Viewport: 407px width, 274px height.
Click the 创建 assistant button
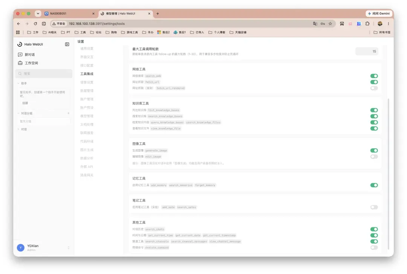[25, 103]
